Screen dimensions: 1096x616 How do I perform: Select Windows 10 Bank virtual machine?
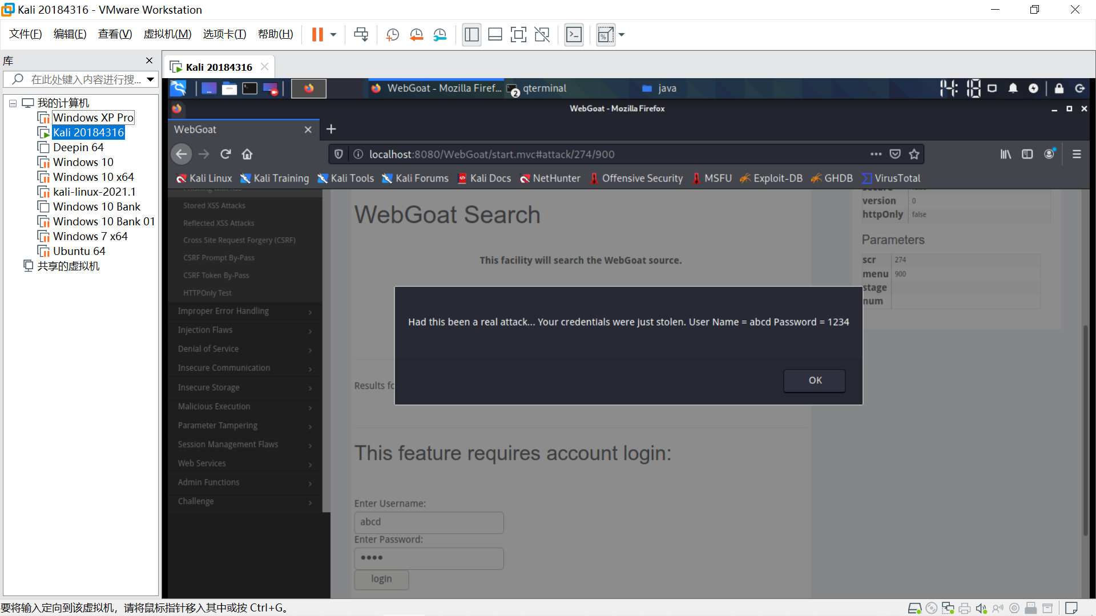96,206
